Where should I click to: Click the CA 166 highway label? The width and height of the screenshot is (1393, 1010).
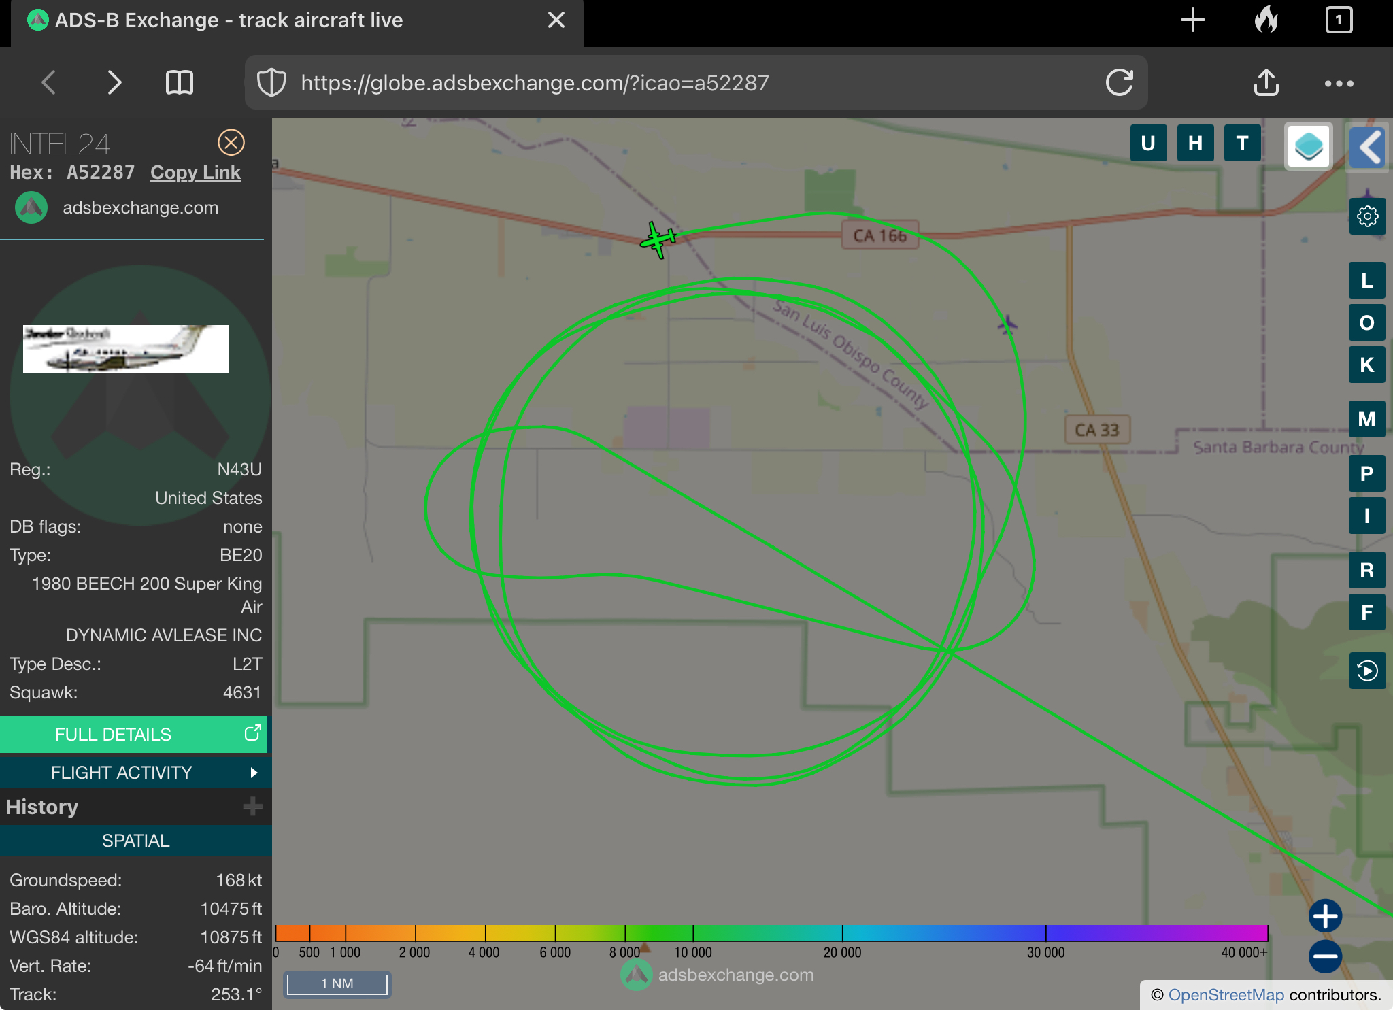pyautogui.click(x=880, y=235)
